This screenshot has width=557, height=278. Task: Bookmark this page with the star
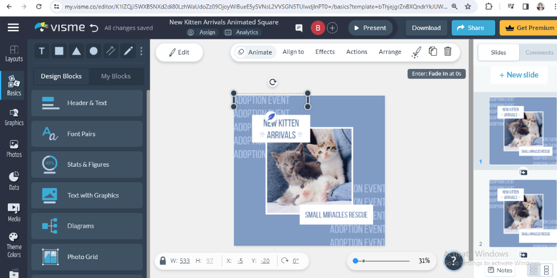[468, 6]
